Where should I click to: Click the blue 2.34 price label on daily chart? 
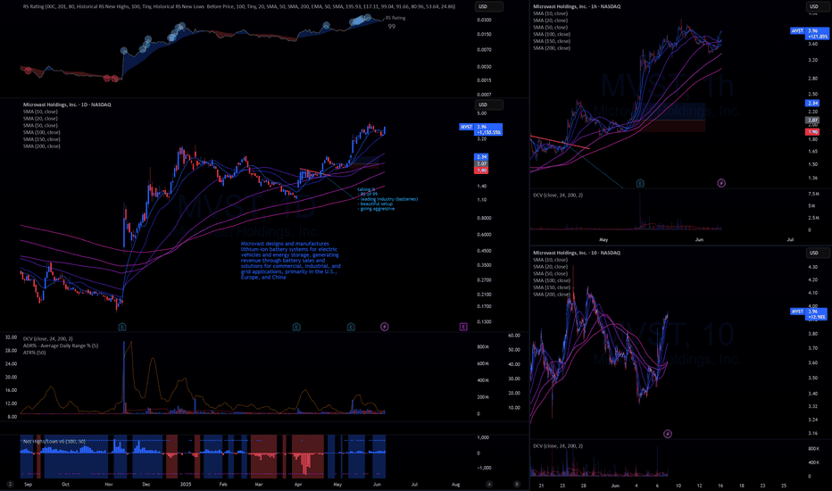pyautogui.click(x=481, y=157)
